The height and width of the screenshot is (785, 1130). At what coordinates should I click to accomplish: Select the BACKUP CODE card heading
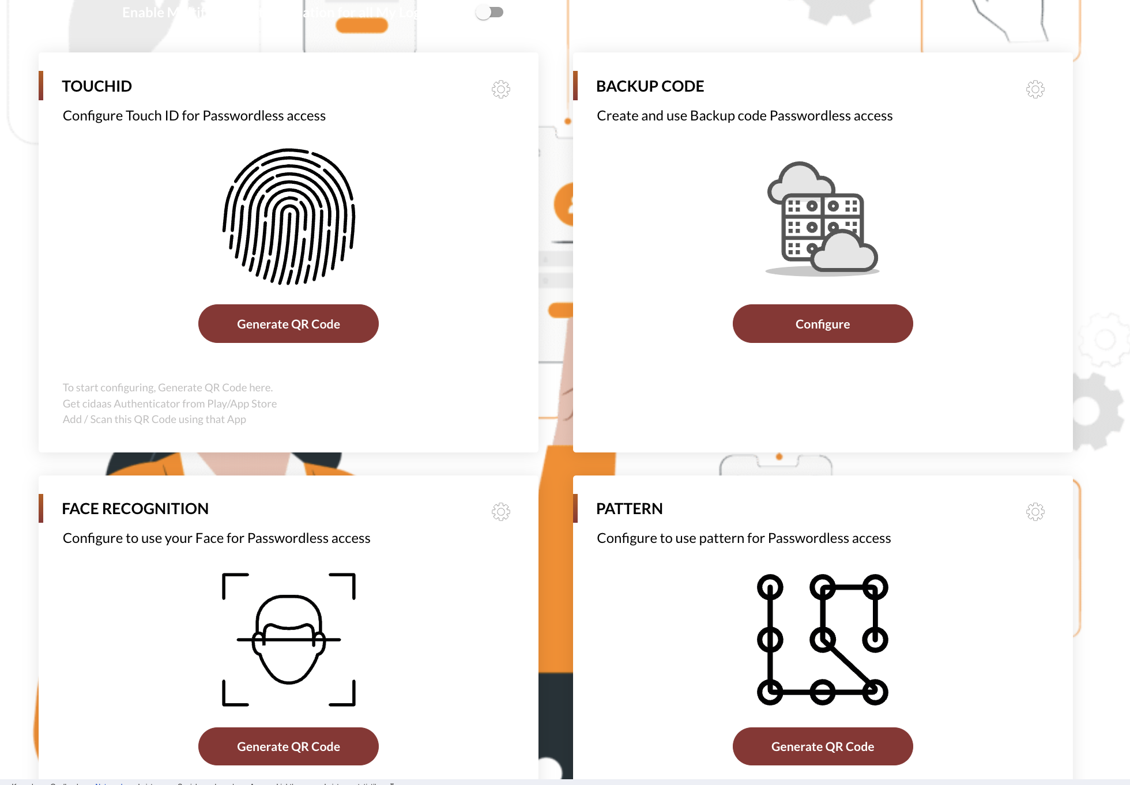[x=650, y=86]
